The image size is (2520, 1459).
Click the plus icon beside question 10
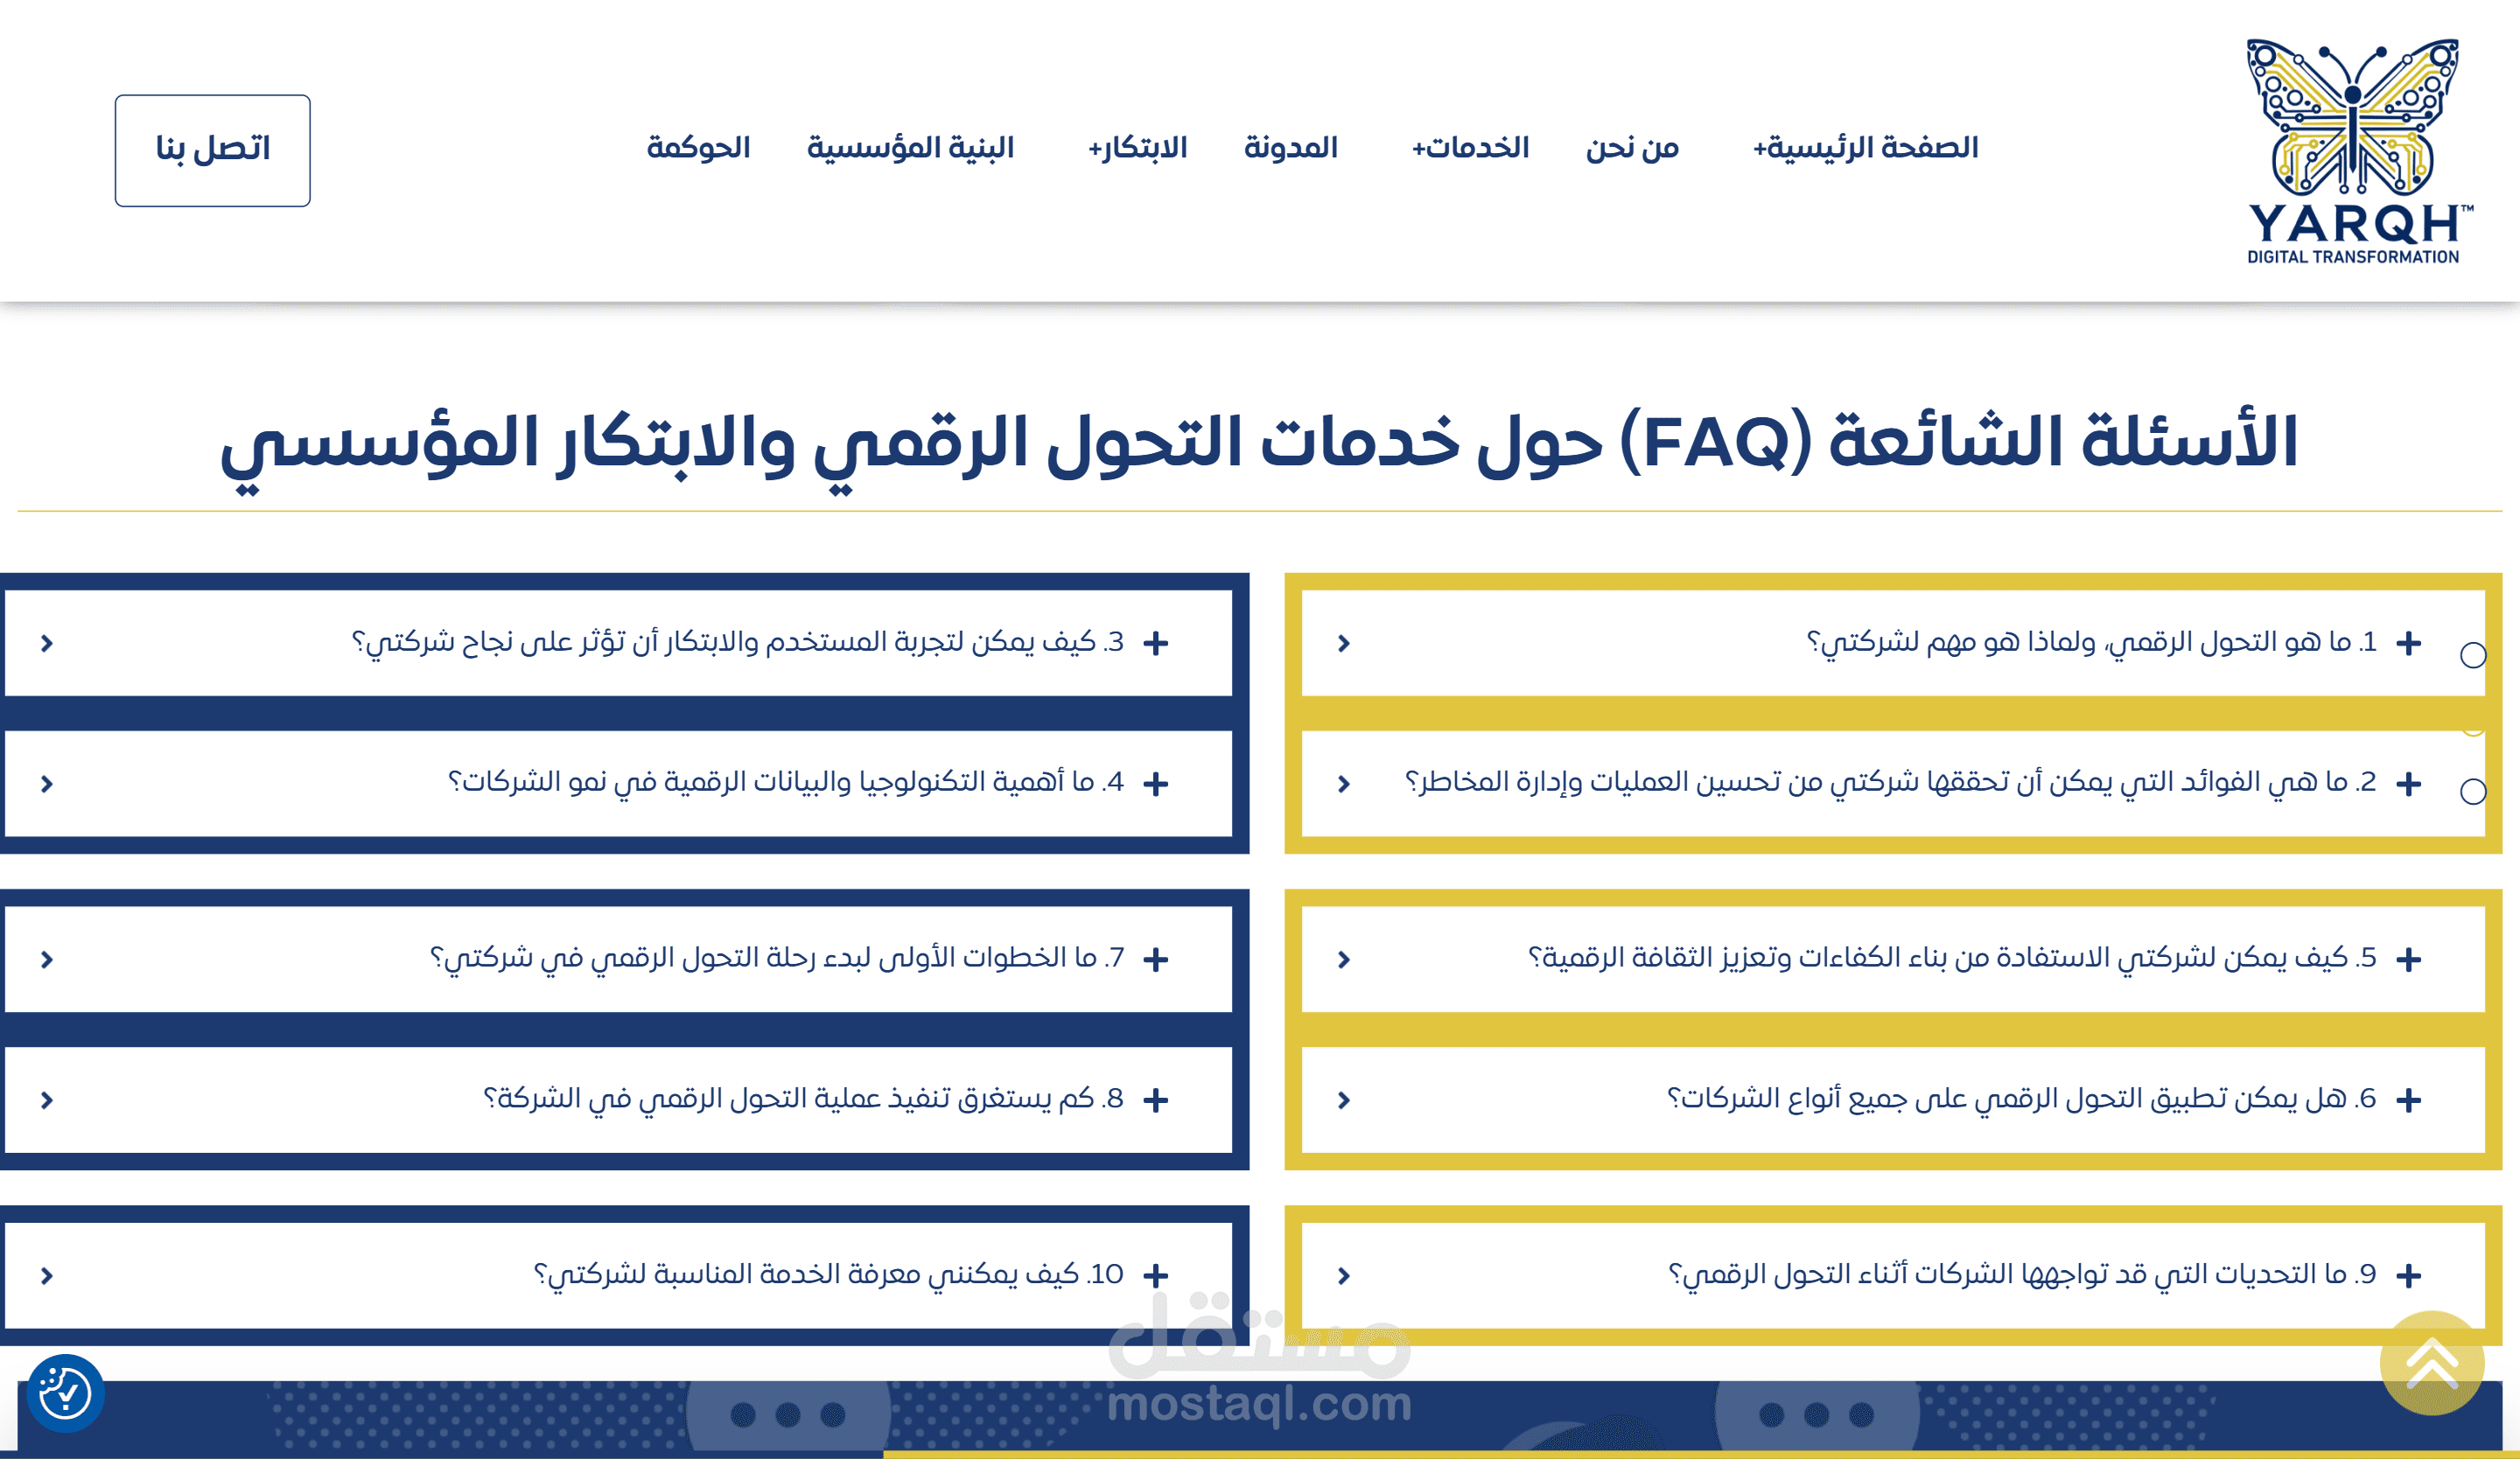(1155, 1275)
